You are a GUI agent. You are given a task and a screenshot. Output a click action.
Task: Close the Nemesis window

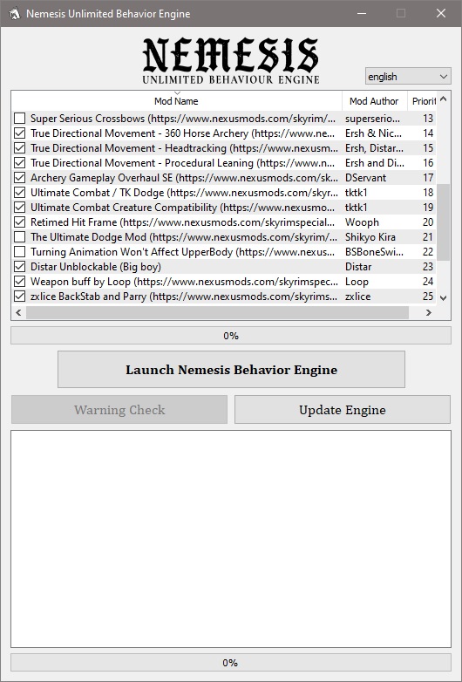[x=441, y=13]
